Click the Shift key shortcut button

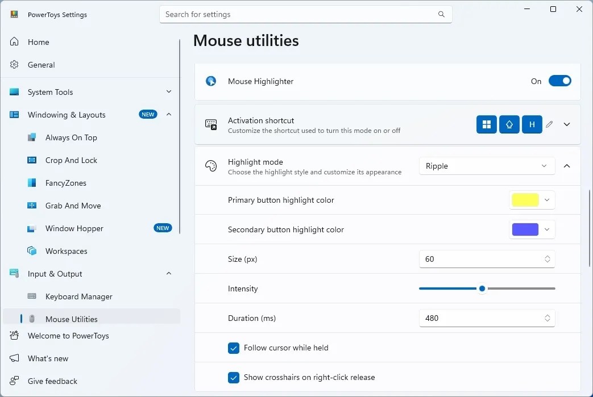509,124
